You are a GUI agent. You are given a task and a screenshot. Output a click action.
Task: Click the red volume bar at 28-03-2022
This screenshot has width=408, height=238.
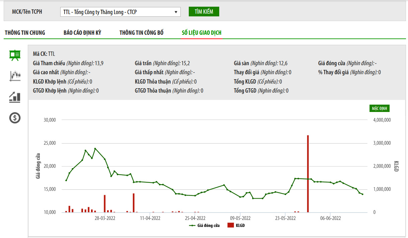point(105,204)
